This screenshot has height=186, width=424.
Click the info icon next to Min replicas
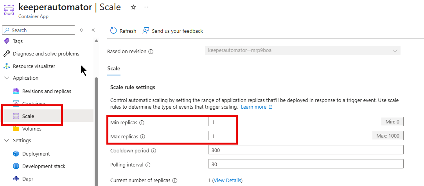142,123
